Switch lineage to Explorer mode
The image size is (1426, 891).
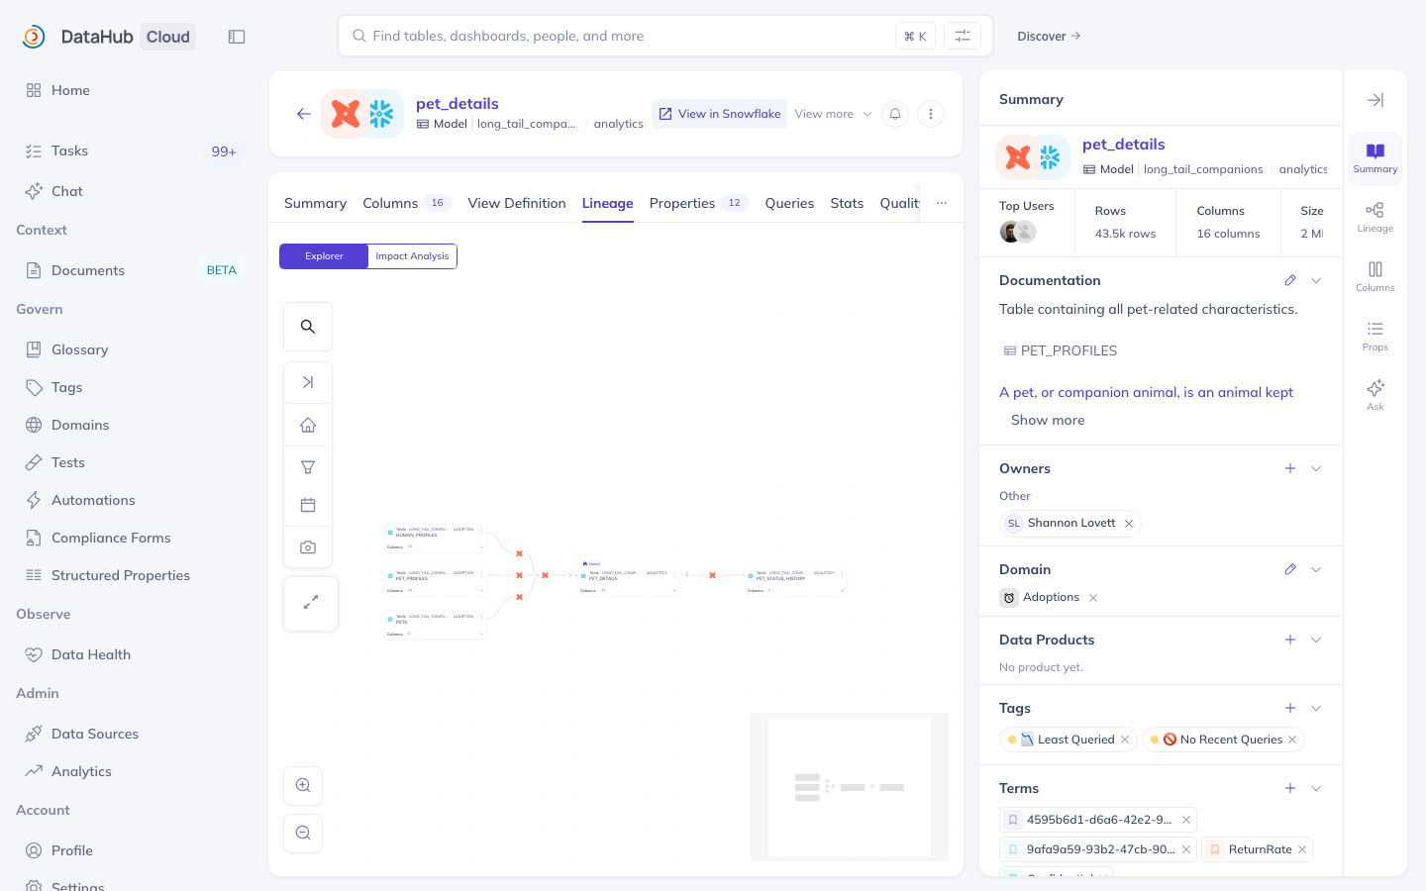(x=324, y=256)
